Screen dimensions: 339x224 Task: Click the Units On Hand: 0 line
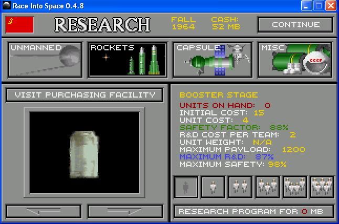point(225,105)
